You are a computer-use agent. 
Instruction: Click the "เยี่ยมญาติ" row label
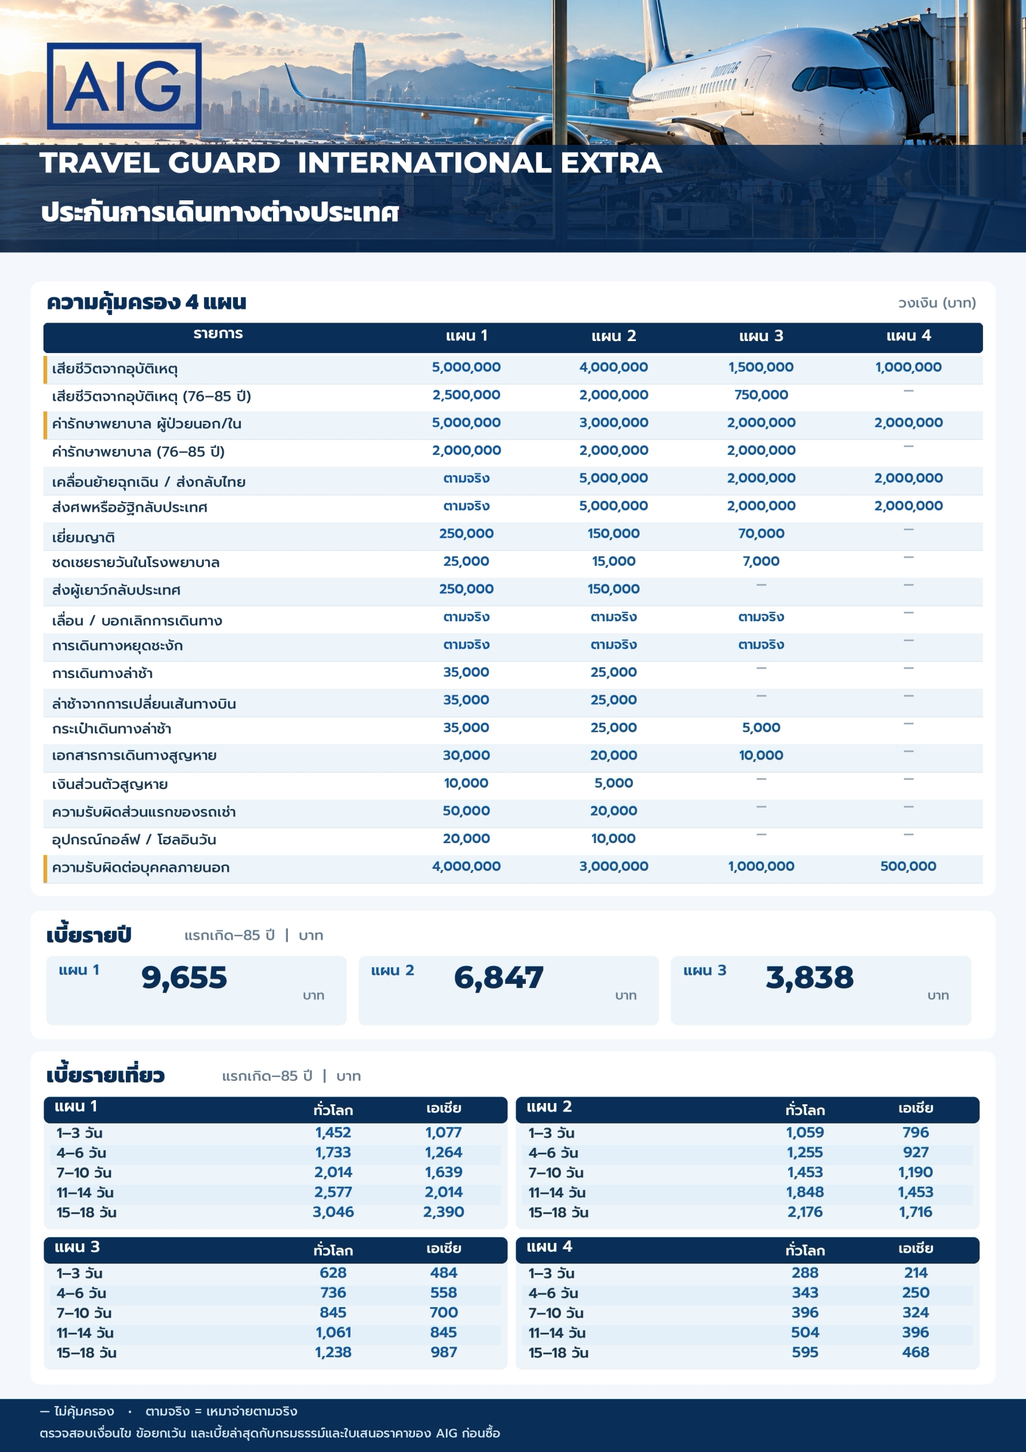pyautogui.click(x=83, y=537)
